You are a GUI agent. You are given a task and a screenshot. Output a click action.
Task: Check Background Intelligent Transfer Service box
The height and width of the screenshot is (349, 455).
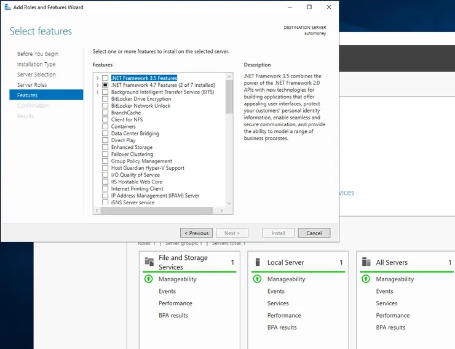coord(105,92)
